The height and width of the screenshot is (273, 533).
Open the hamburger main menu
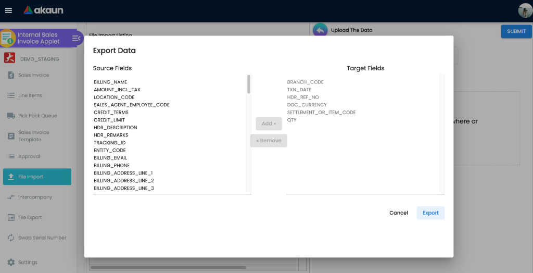[8, 10]
